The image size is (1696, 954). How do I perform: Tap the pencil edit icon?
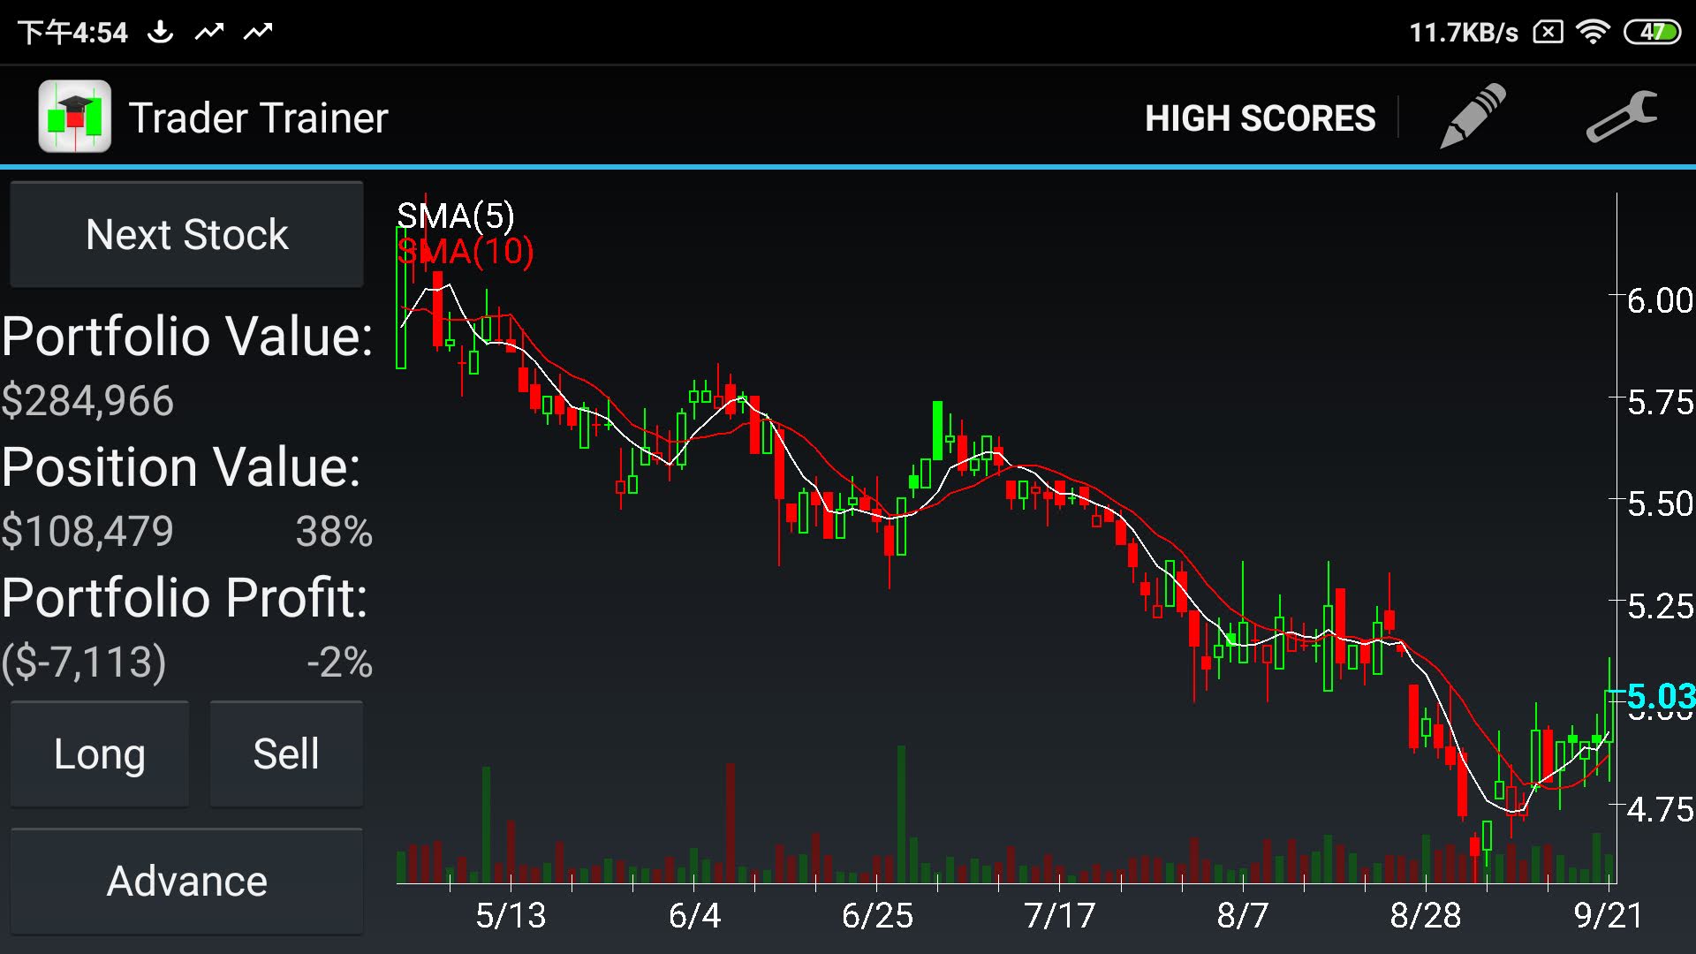[1473, 117]
